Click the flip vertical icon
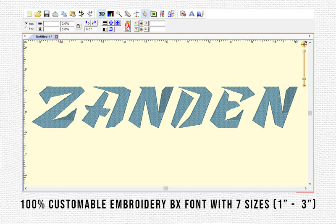Screen dimensions: 336x224 pyautogui.click(x=105, y=23)
